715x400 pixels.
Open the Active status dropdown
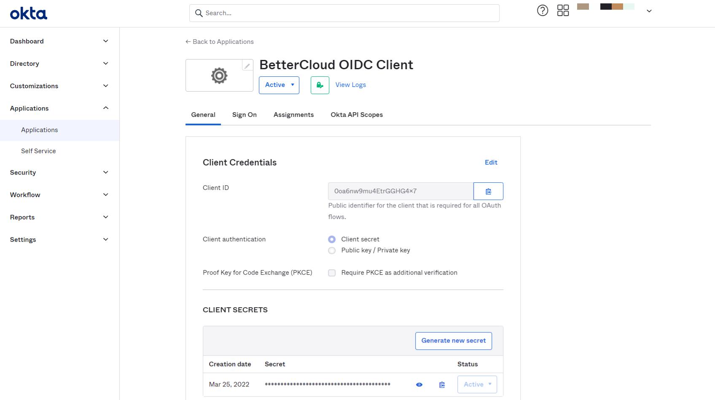pos(279,85)
